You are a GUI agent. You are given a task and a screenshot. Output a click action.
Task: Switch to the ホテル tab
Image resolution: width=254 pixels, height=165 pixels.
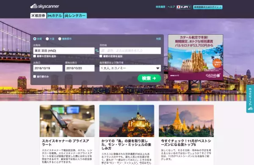[55, 16]
